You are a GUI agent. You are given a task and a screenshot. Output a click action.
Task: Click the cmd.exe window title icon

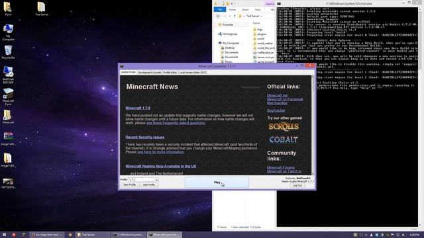[x=279, y=4]
